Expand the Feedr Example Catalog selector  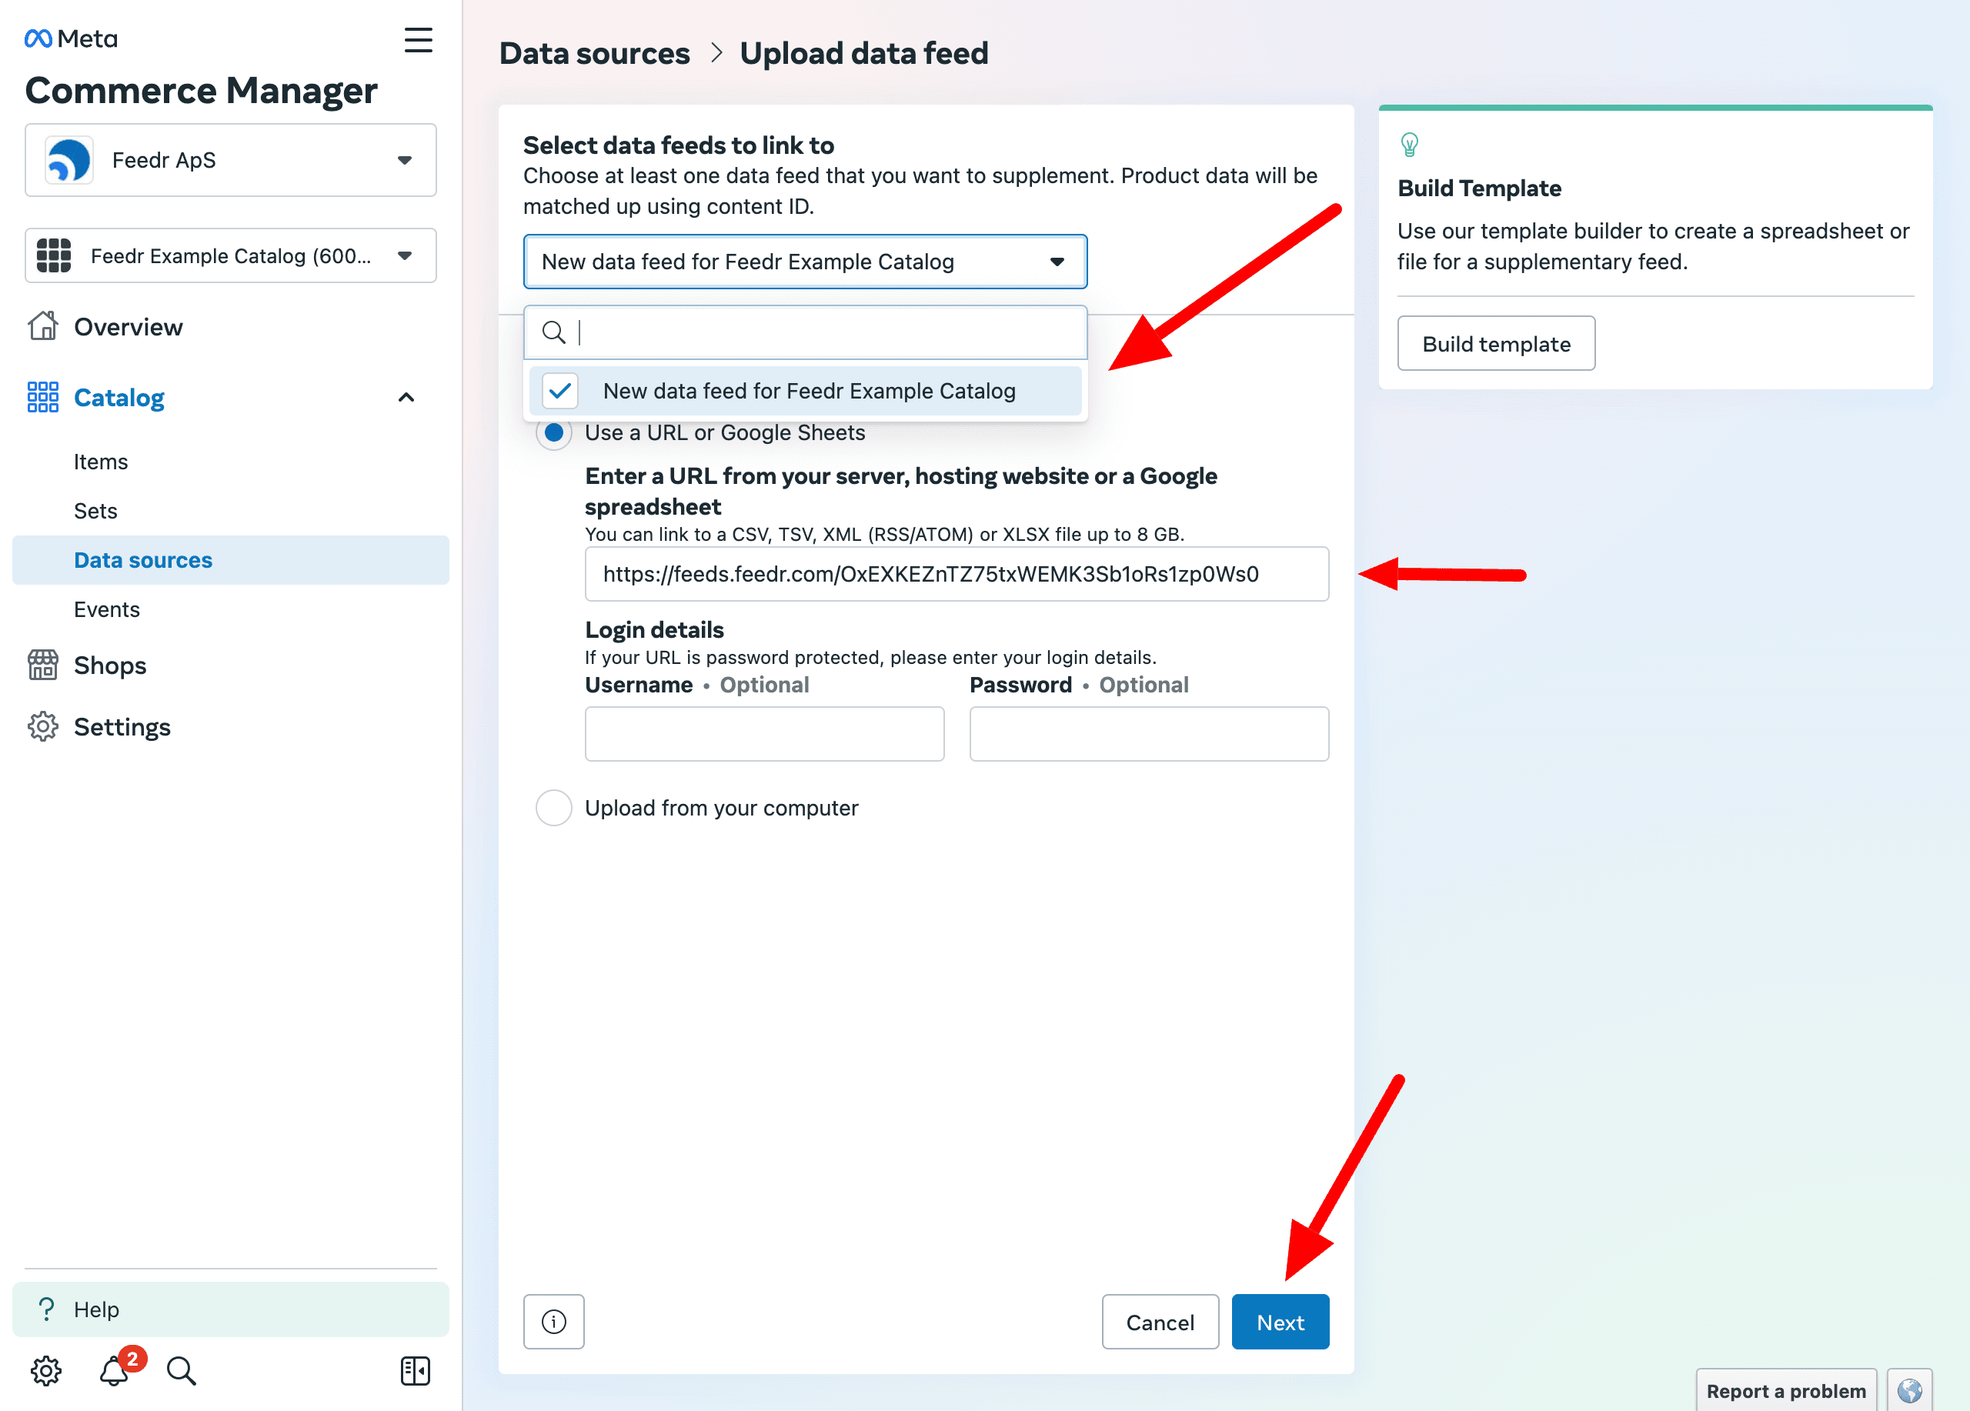pos(230,256)
